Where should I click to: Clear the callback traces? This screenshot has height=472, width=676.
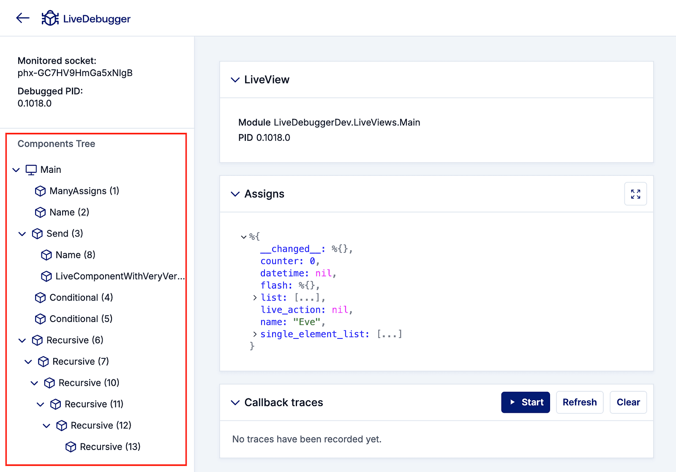coord(628,402)
